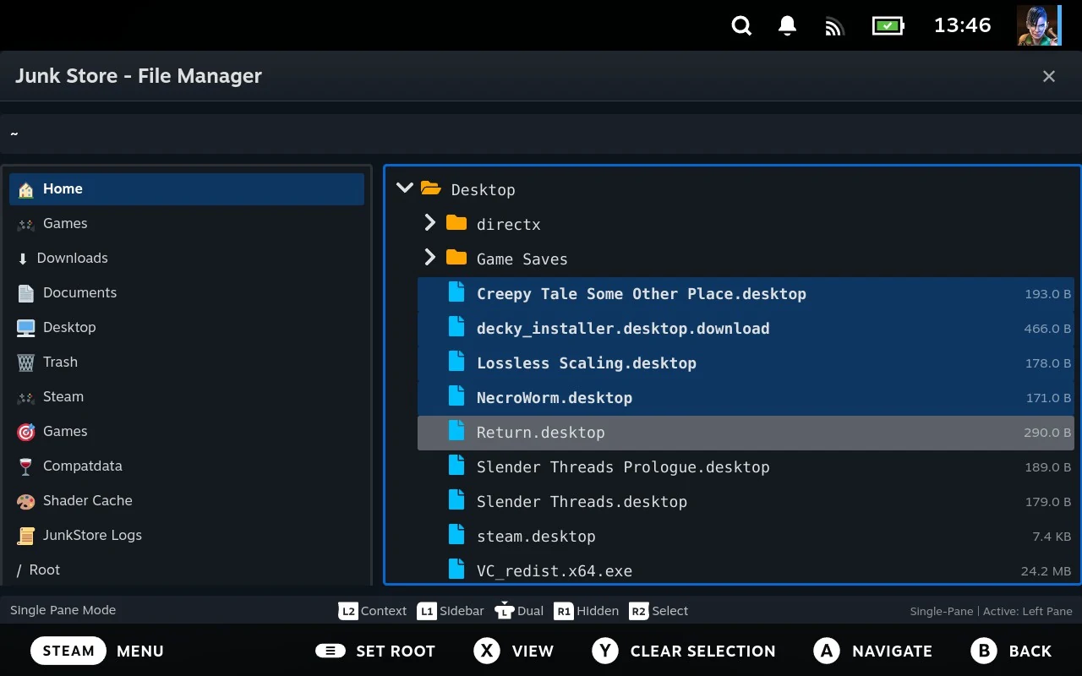Click the gamepad icon beside Steam
The image size is (1082, 676).
(x=26, y=397)
